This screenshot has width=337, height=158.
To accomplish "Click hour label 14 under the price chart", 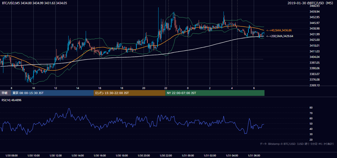I will pyautogui.click(x=78, y=88).
